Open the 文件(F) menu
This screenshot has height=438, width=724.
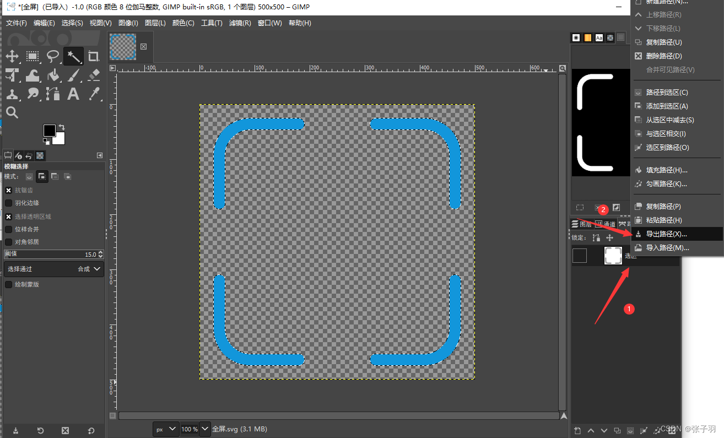coord(17,23)
